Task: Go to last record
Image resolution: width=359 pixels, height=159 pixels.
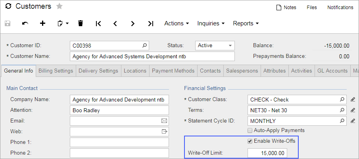Action: click(x=150, y=23)
